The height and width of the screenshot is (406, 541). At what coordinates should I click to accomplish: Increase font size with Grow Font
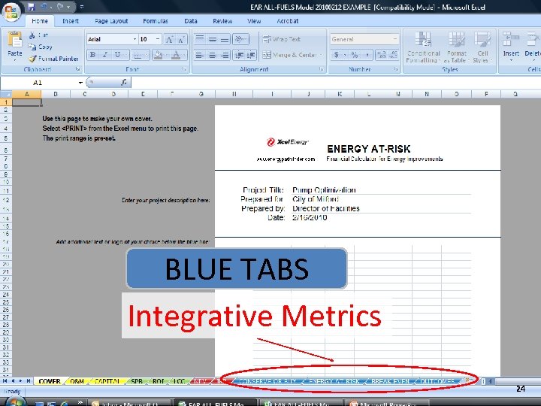[169, 39]
